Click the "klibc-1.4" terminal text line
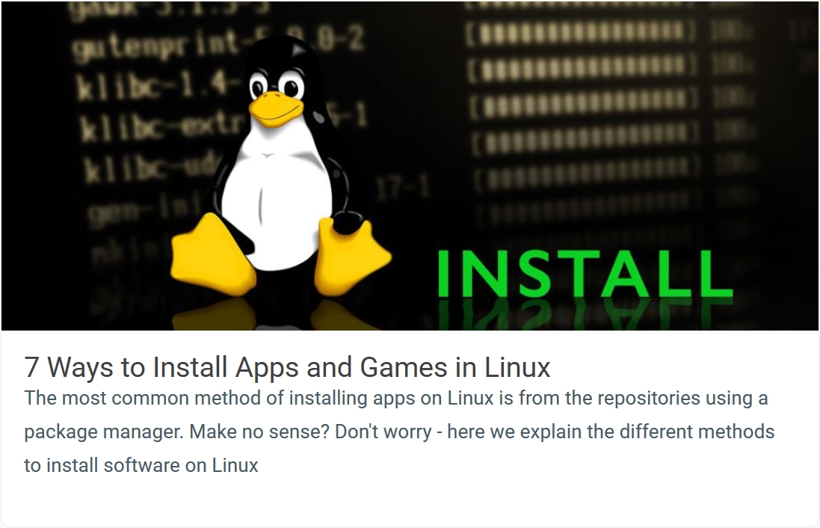 pos(152,83)
